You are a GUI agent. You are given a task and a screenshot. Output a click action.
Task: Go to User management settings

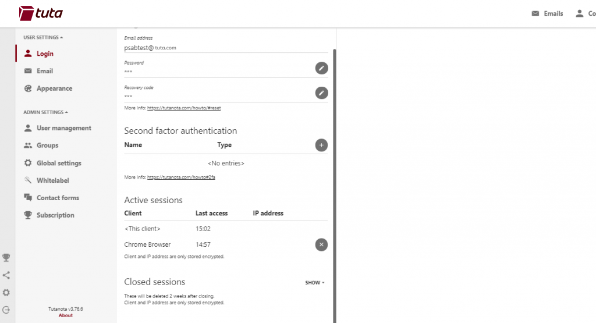pyautogui.click(x=63, y=128)
